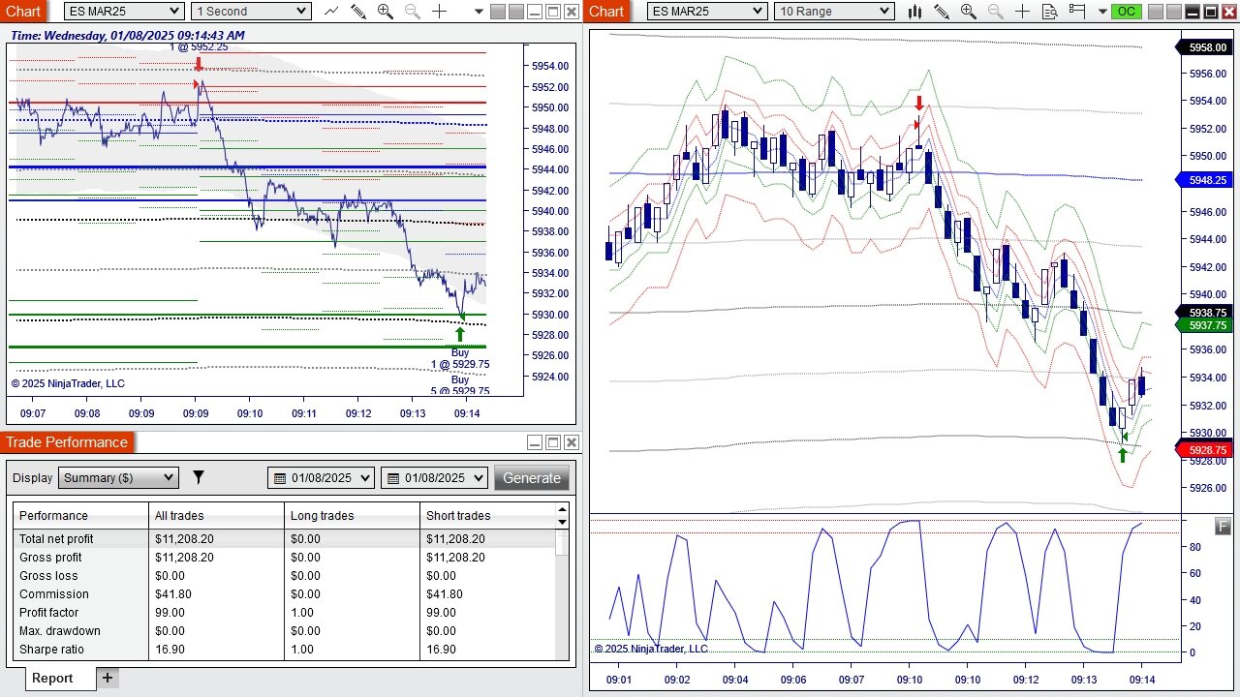Click line chart style icon in left chart
The height and width of the screenshot is (697, 1240).
coord(331,12)
